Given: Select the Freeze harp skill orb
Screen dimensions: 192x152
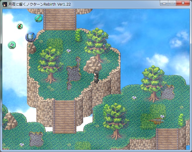Looking at the screenshot, I should click(x=30, y=37).
